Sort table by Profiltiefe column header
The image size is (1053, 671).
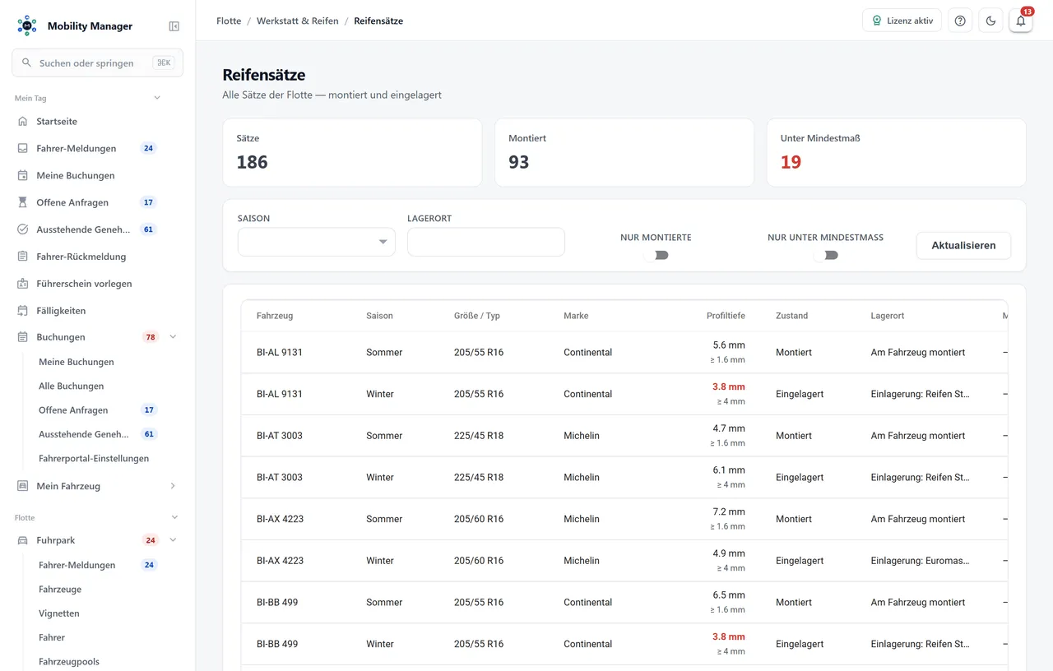(726, 316)
